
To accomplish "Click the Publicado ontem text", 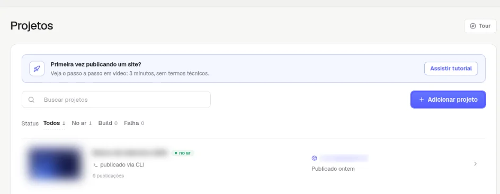I will 333,169.
